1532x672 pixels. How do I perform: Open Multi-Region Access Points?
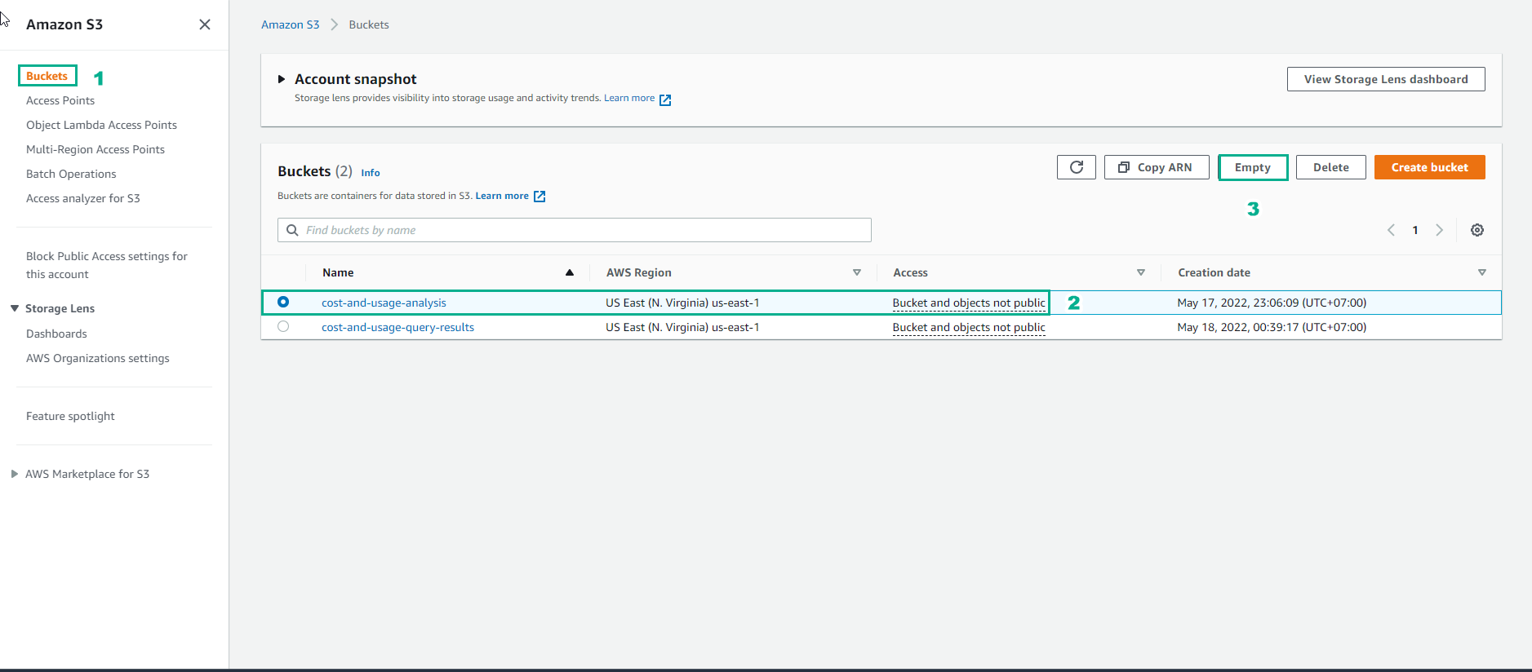[95, 149]
